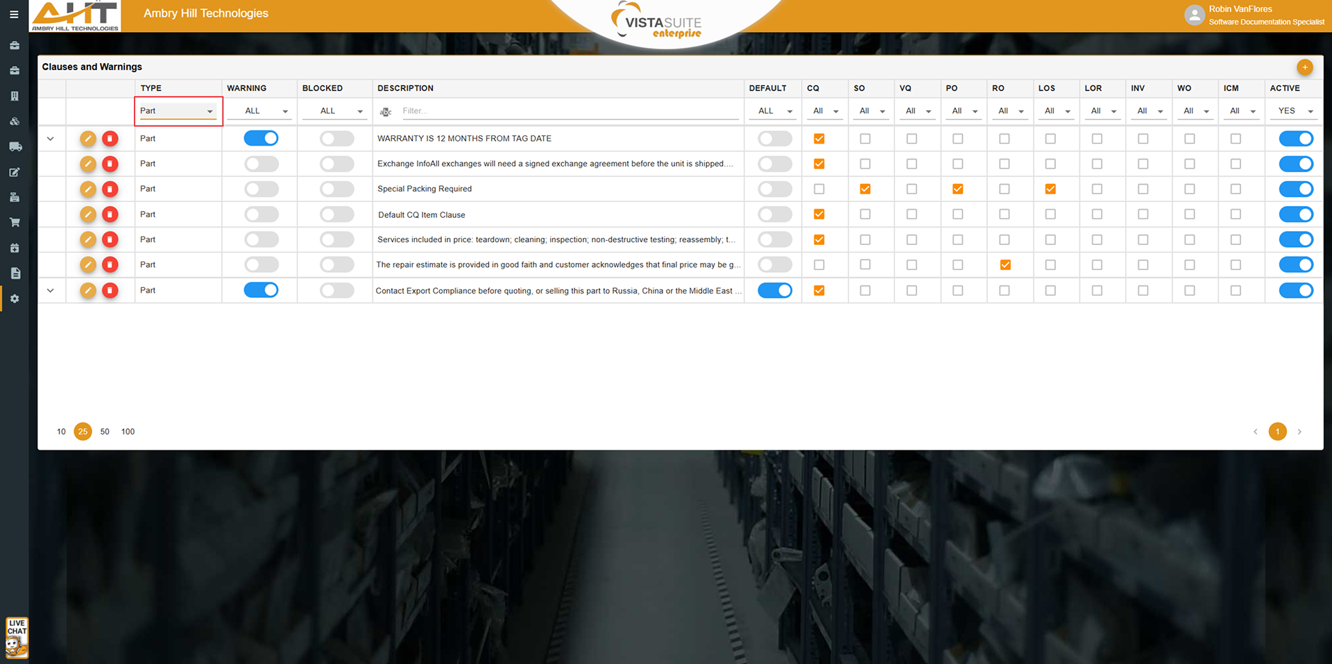Image resolution: width=1332 pixels, height=664 pixels.
Task: Click the settings gear sidebar icon
Action: coord(15,299)
